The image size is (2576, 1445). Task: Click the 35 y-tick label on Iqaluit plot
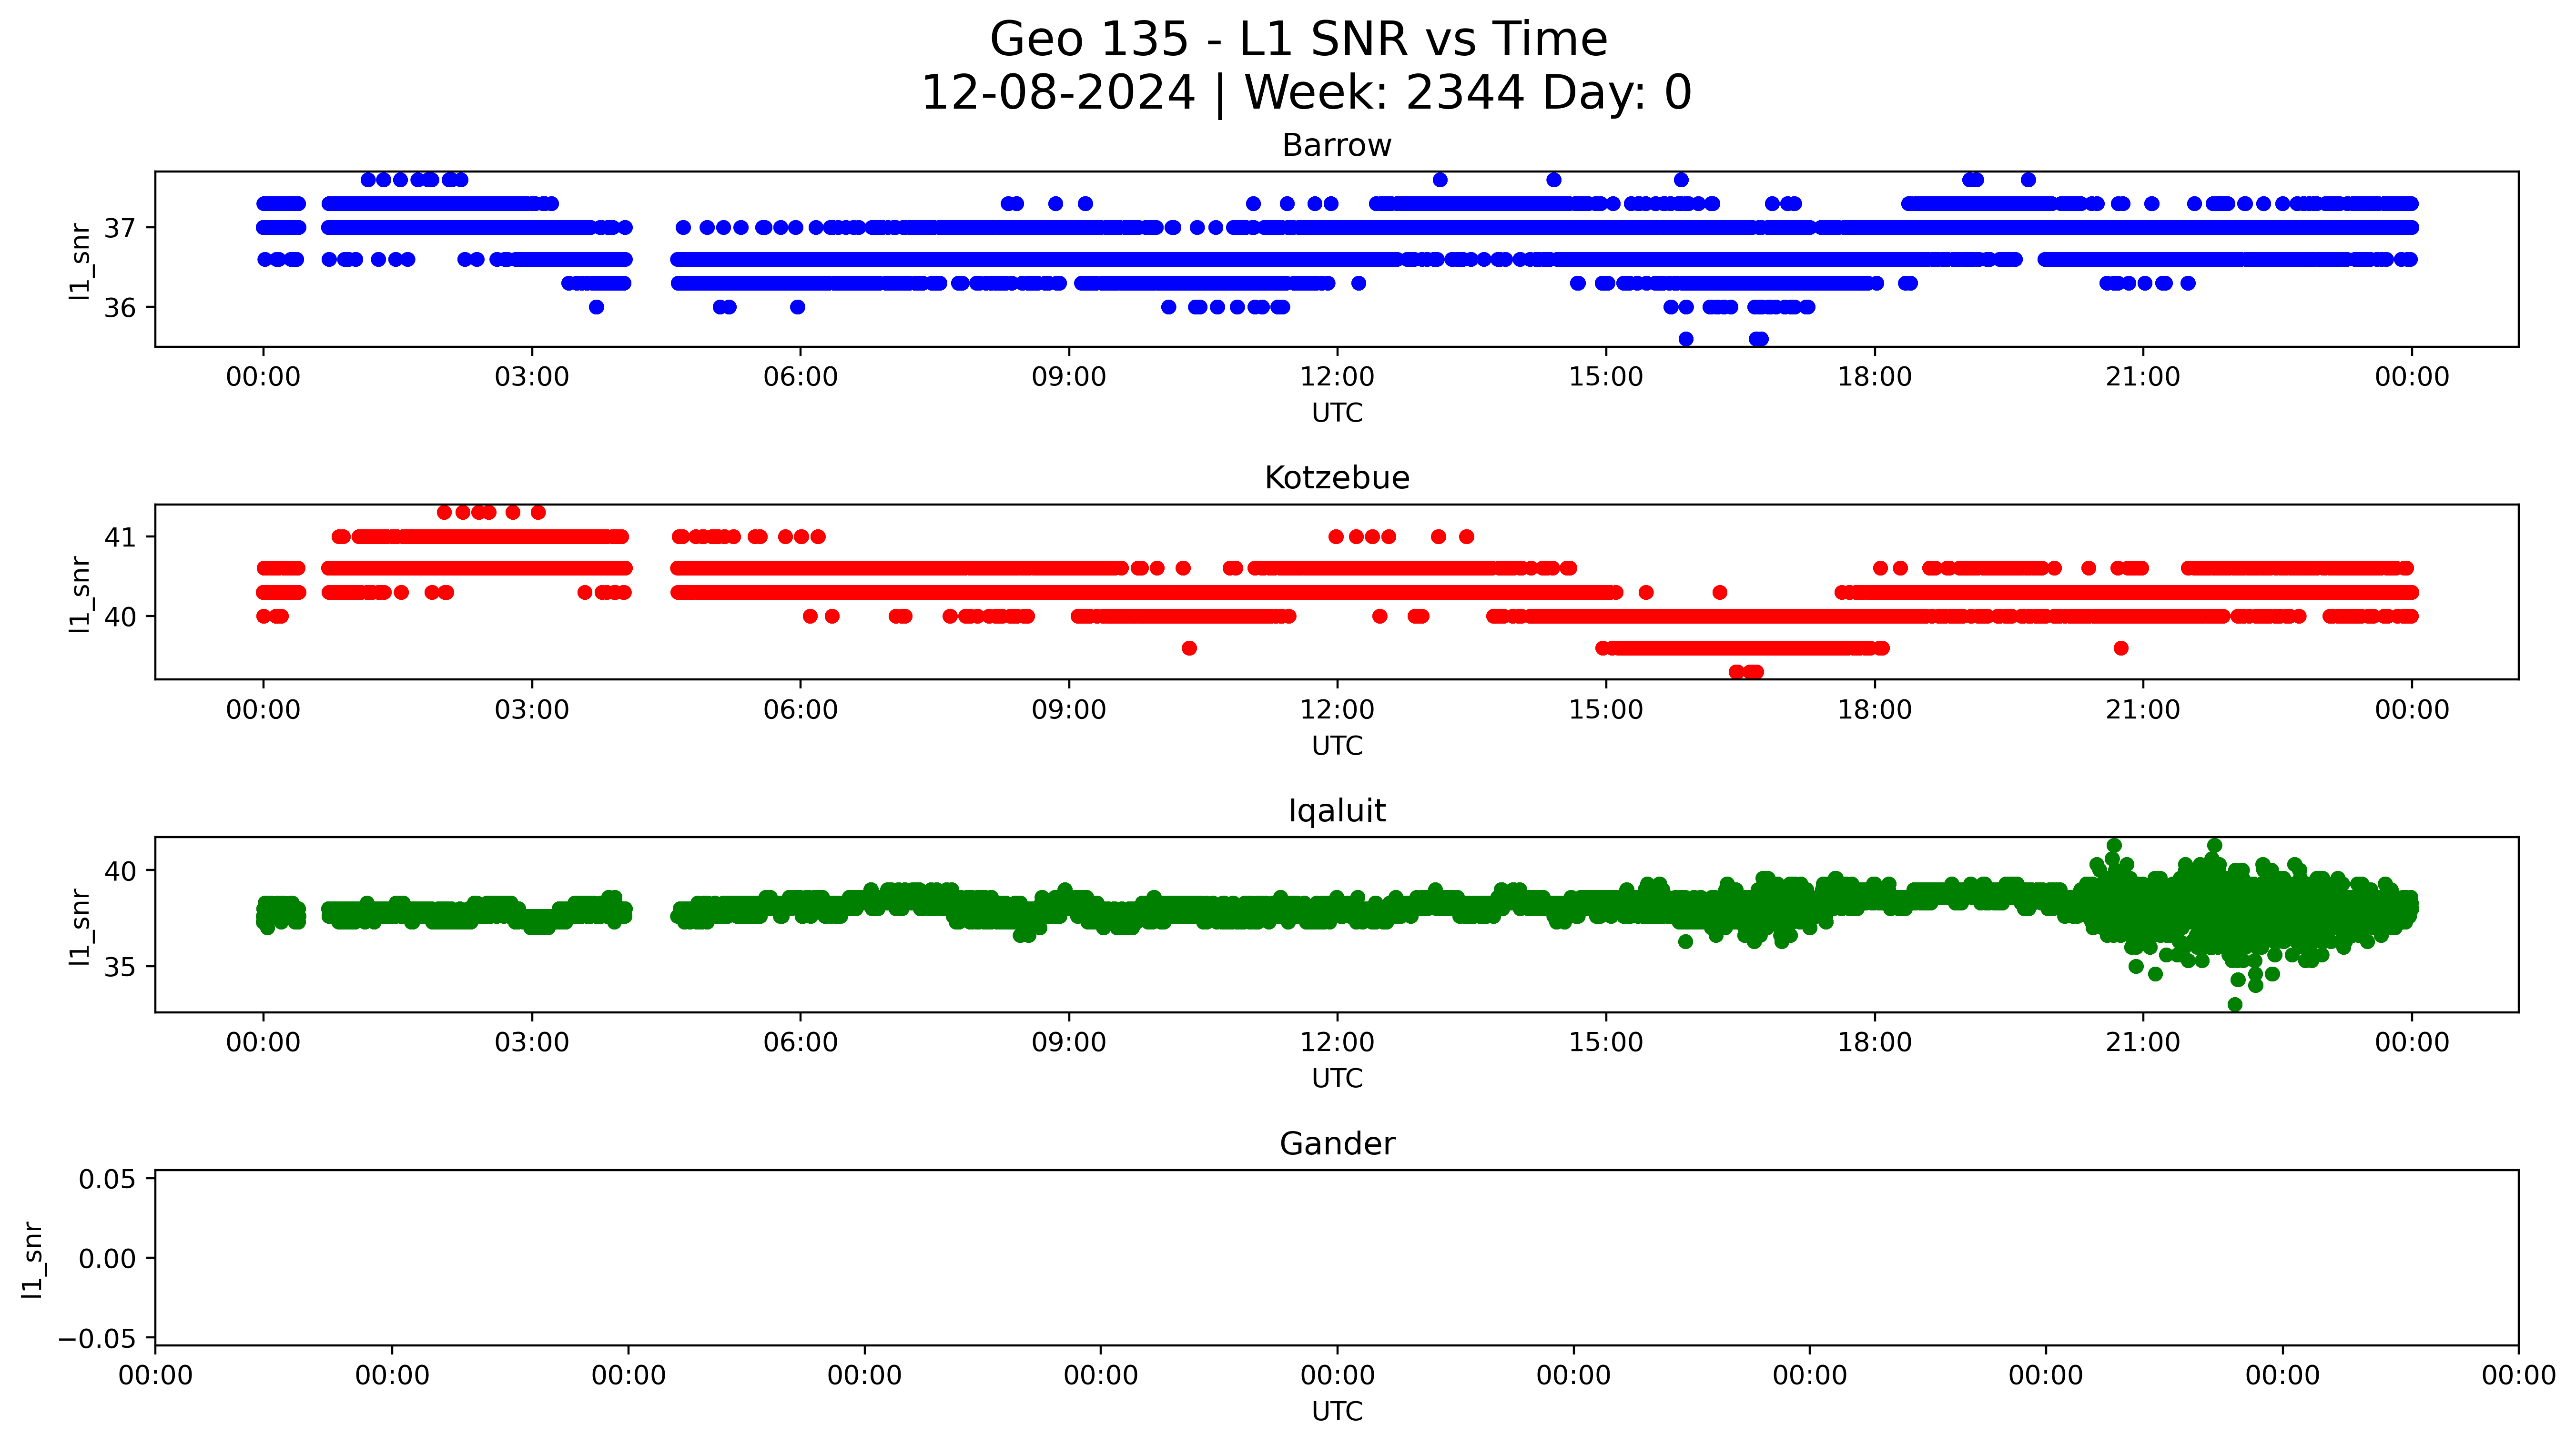(x=120, y=968)
